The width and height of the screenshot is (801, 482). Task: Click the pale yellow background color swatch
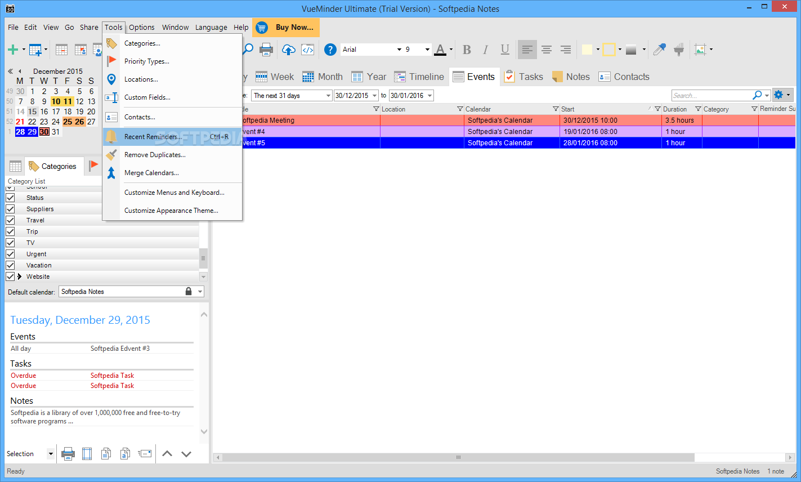point(587,50)
